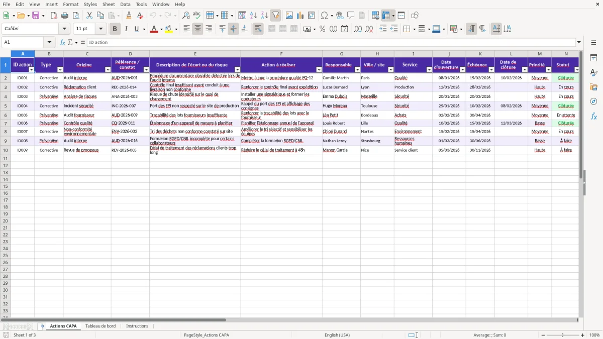The image size is (603, 339).
Task: Clear direct formatting icon
Action: pyautogui.click(x=140, y=16)
